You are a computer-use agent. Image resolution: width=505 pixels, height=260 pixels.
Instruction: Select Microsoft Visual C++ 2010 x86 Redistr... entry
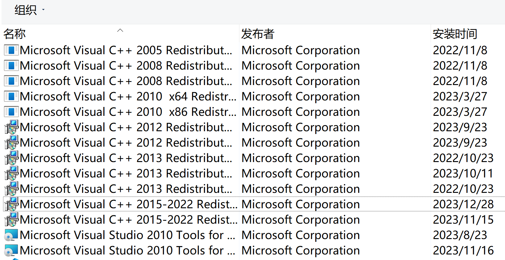pos(128,112)
